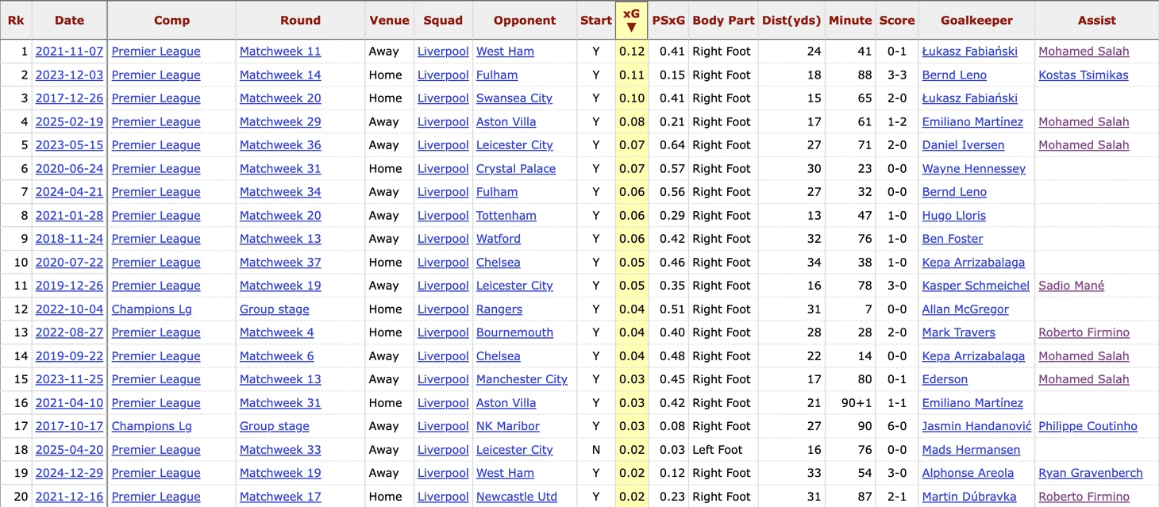Open the Ryan Gravenberch assist link

point(1091,473)
